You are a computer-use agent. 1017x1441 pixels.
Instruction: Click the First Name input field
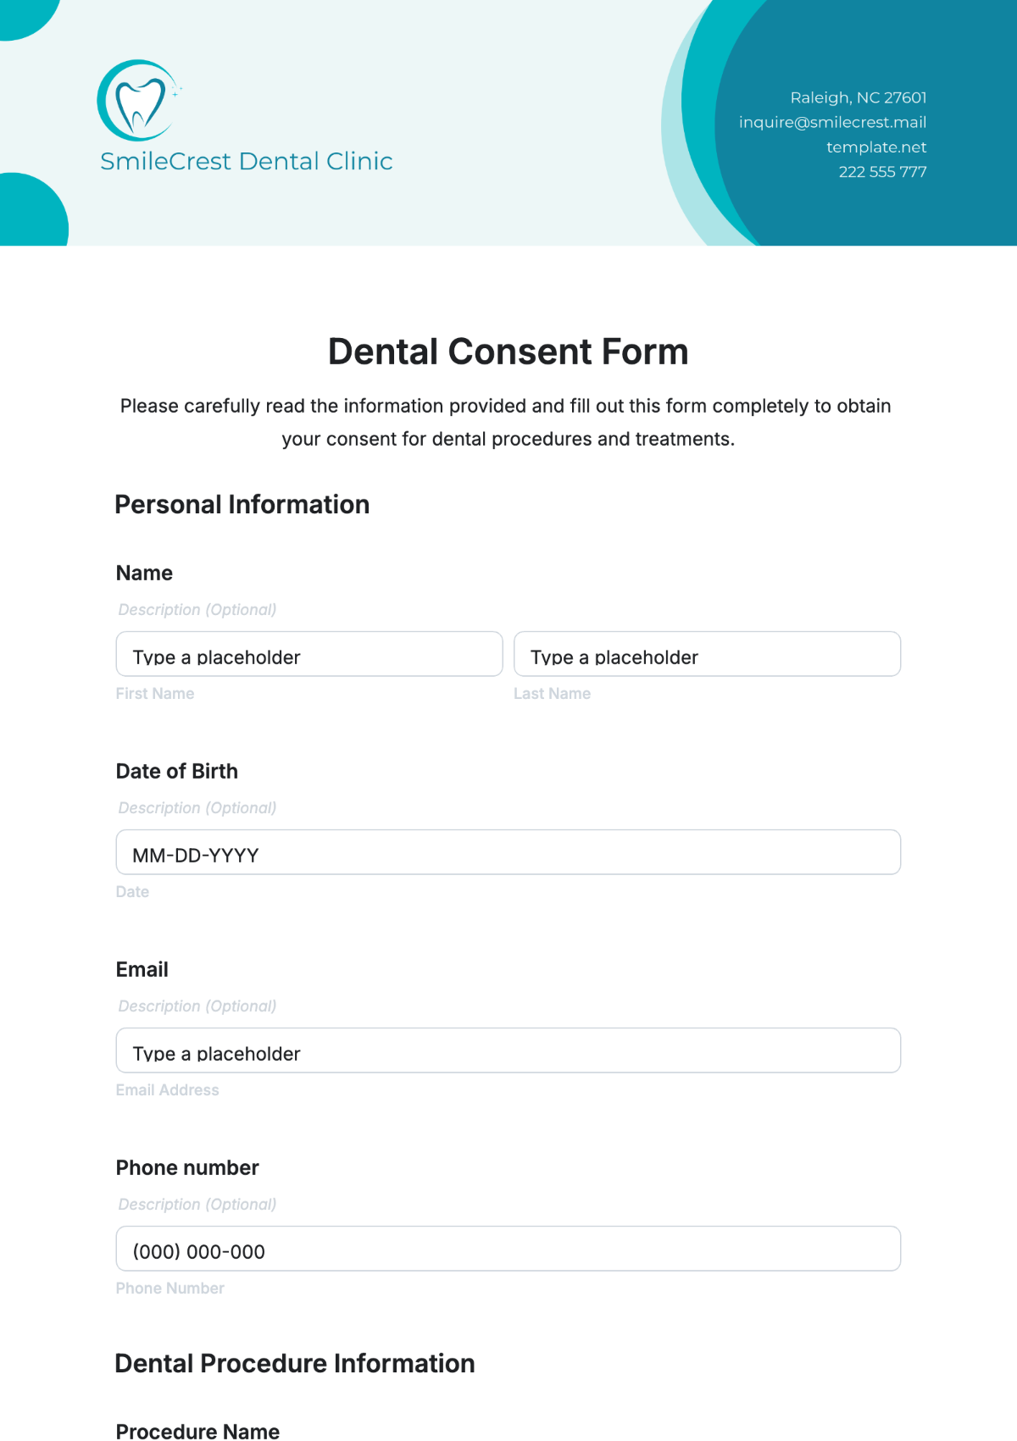tap(309, 654)
